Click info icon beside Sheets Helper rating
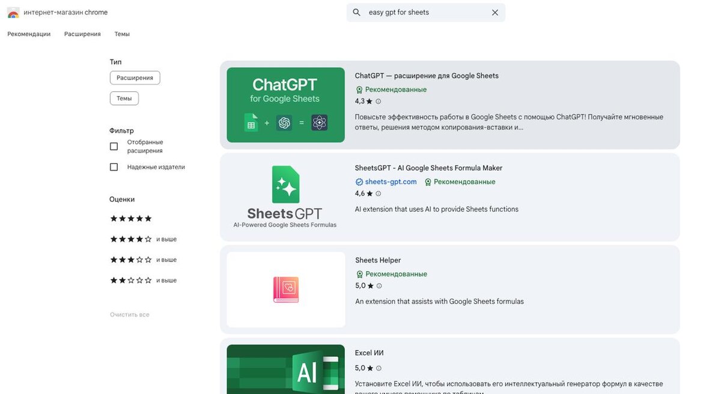The image size is (721, 394). tap(379, 286)
